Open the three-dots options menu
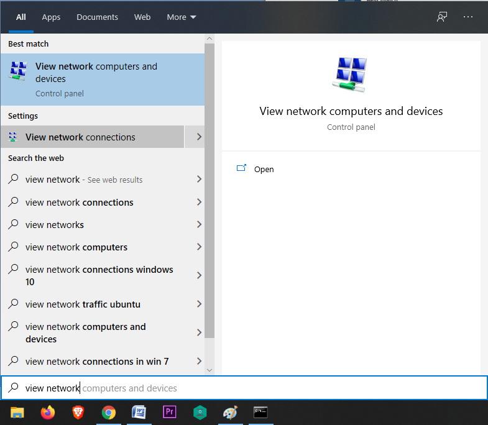This screenshot has height=425, width=488. 467,17
